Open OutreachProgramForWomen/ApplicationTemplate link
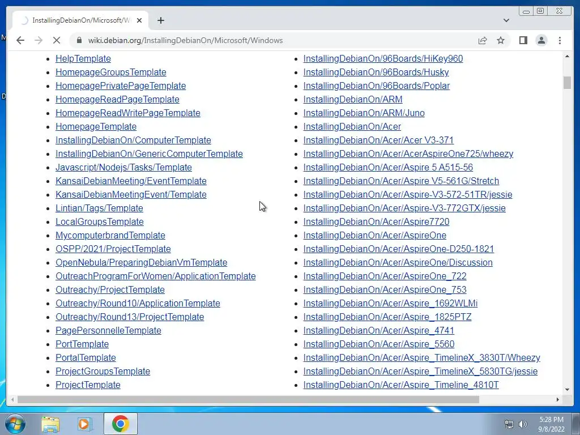The image size is (580, 435). [x=156, y=276]
